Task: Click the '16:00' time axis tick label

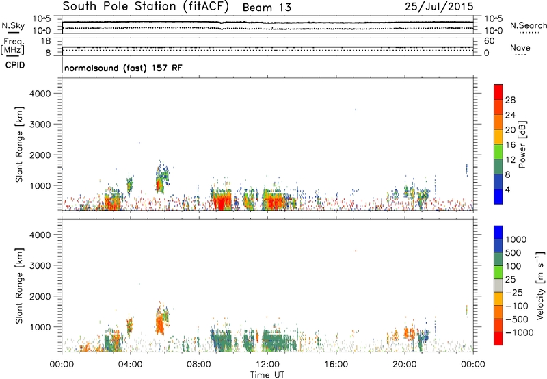Action: (336, 365)
